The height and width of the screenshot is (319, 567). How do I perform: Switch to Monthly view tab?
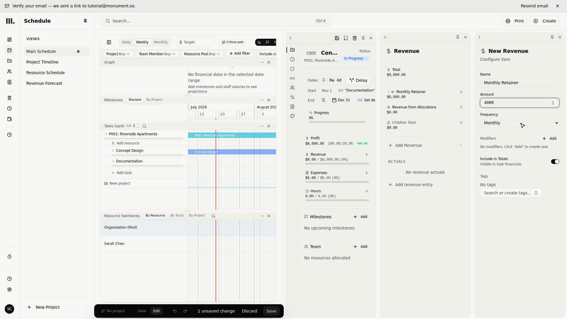point(161,42)
